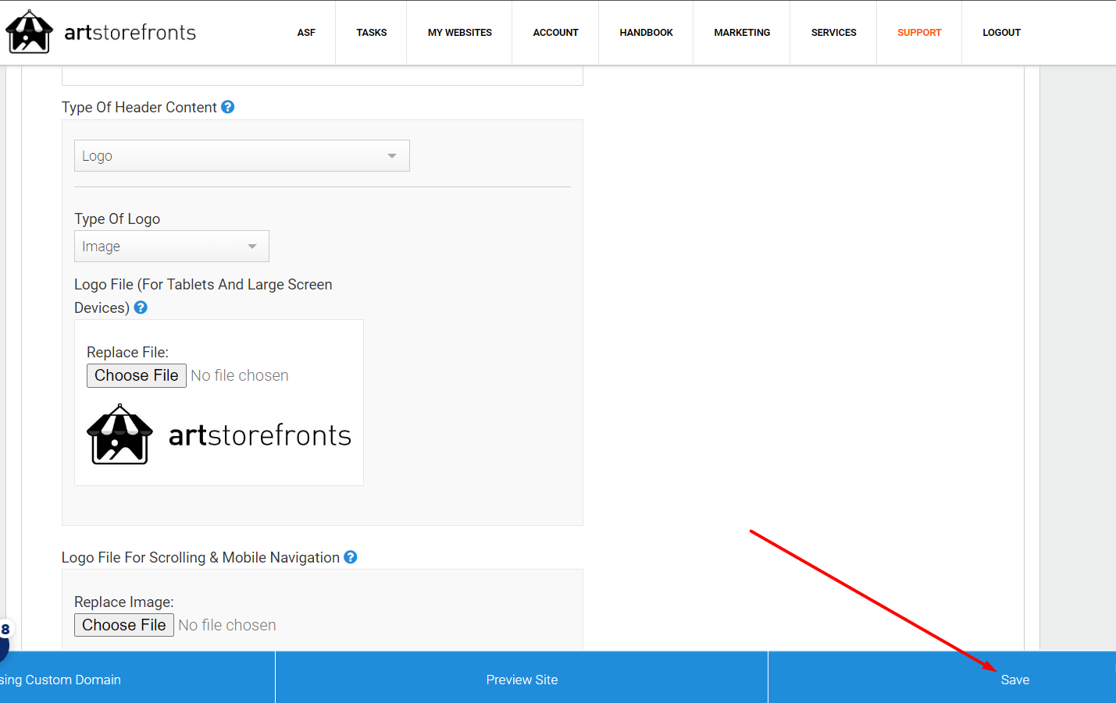Open the Type Of Header Content dropdown set to Logo
1116x703 pixels.
point(241,155)
